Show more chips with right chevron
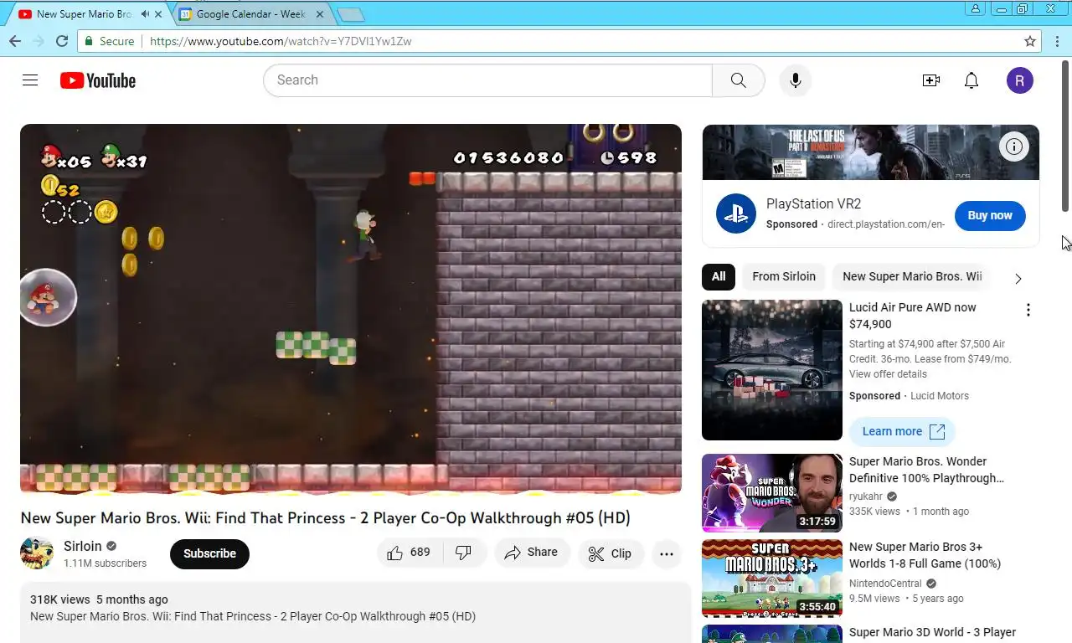 click(1018, 278)
